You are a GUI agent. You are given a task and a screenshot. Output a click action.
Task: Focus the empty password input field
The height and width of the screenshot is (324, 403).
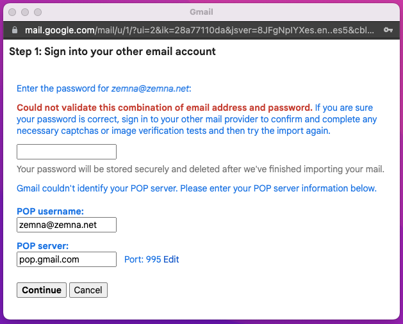coord(67,152)
